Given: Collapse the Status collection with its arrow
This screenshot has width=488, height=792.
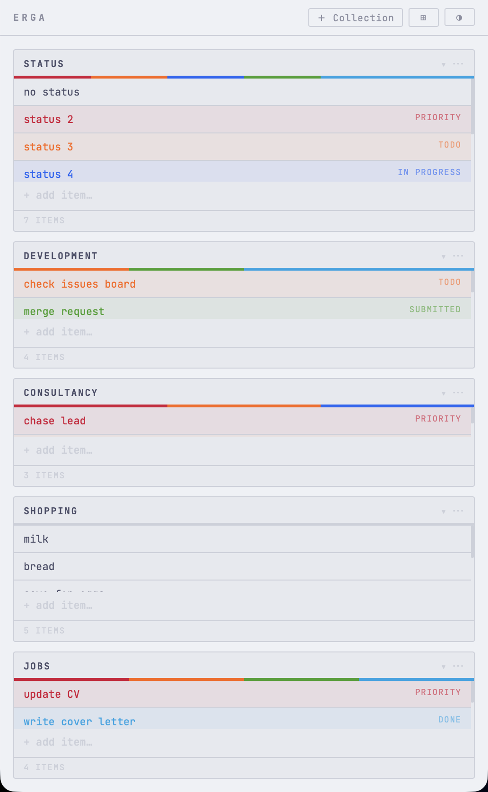Looking at the screenshot, I should pyautogui.click(x=444, y=64).
